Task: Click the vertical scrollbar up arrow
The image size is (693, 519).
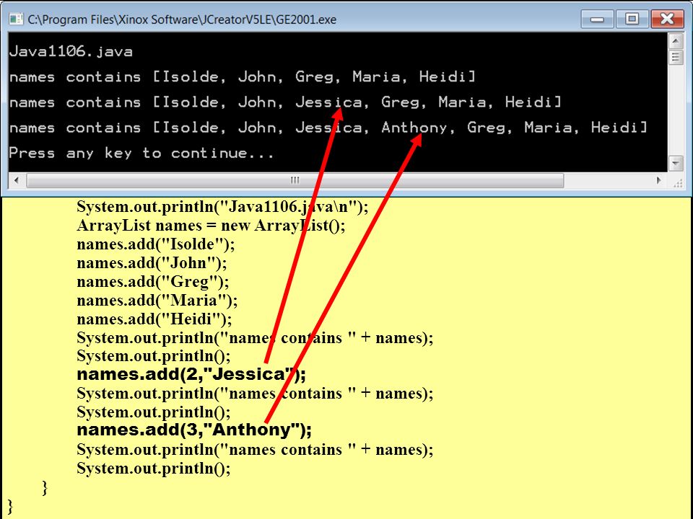Action: click(676, 42)
